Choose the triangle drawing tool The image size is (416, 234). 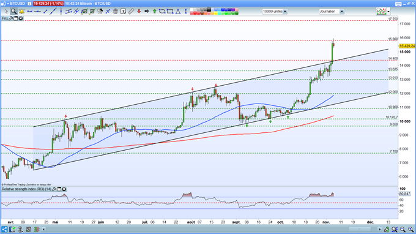point(178,11)
